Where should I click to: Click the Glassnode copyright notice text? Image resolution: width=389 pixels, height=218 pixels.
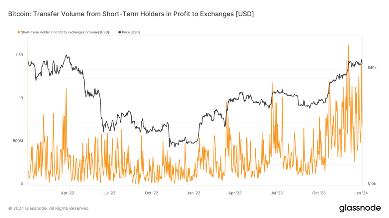tap(49, 208)
